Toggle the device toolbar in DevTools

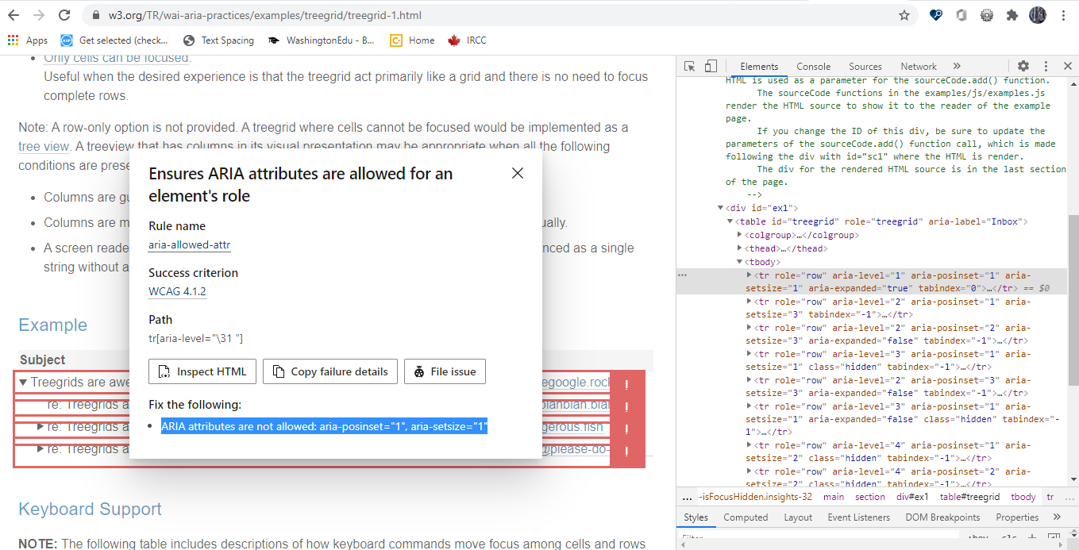(711, 66)
